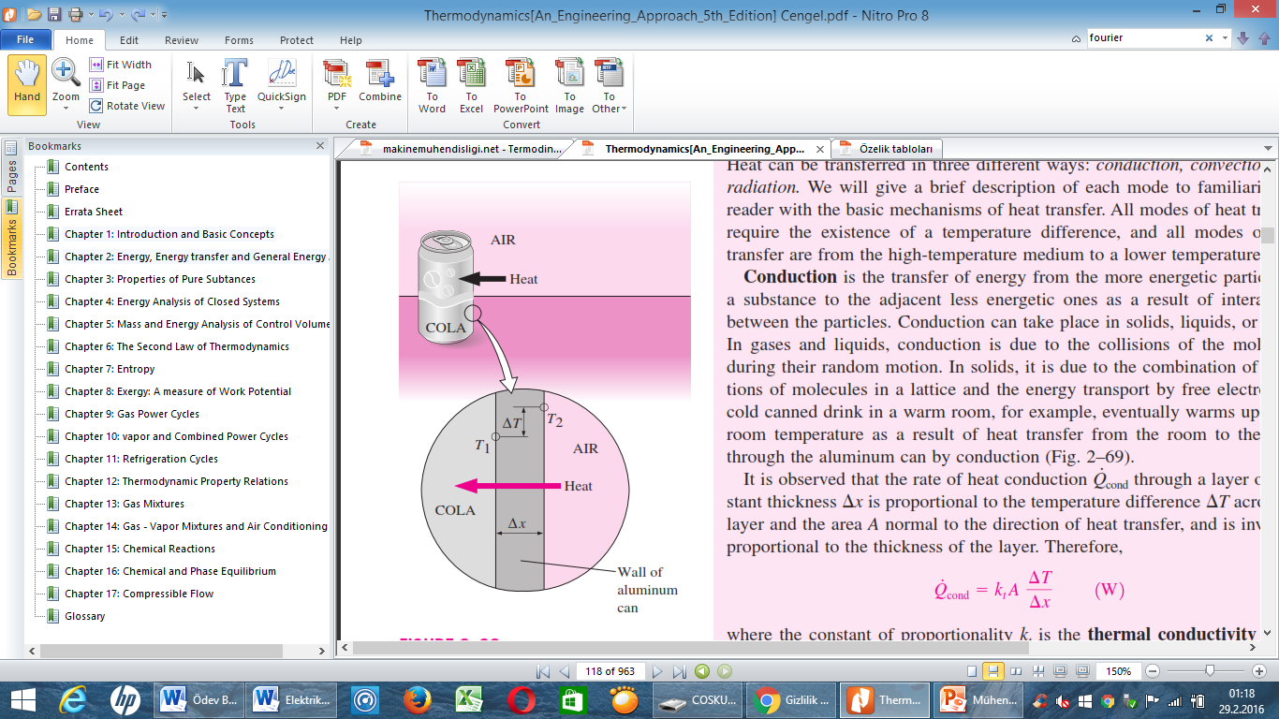Screen dimensions: 1279x719
Task: Click Undo arrow in quick access toolbar
Action: coord(106,14)
